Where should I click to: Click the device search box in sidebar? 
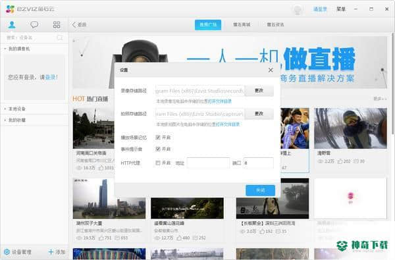coord(34,38)
